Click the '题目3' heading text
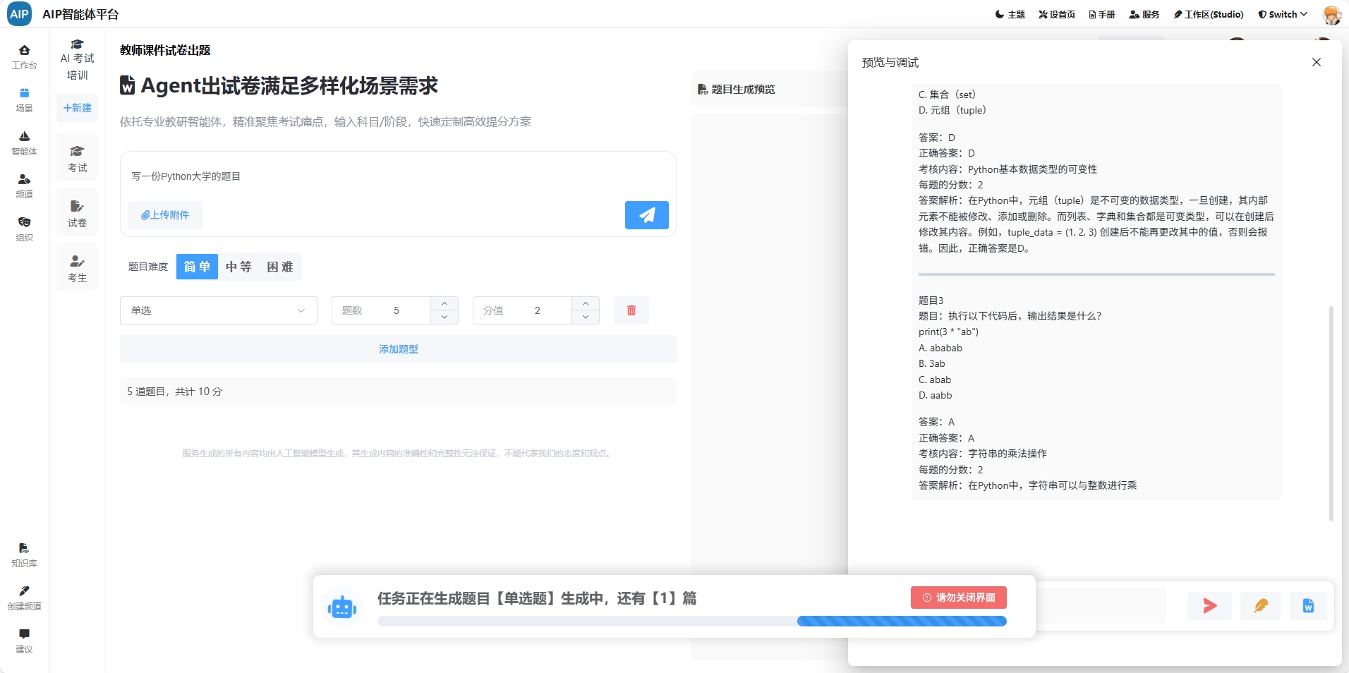The height and width of the screenshot is (673, 1349). point(931,301)
